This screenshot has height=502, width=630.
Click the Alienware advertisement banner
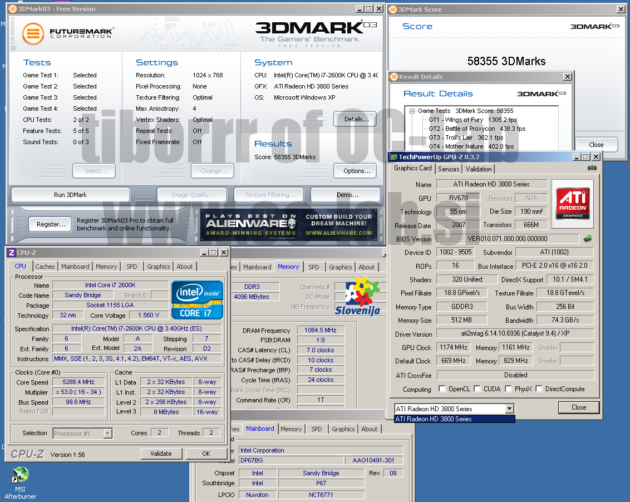coord(288,225)
